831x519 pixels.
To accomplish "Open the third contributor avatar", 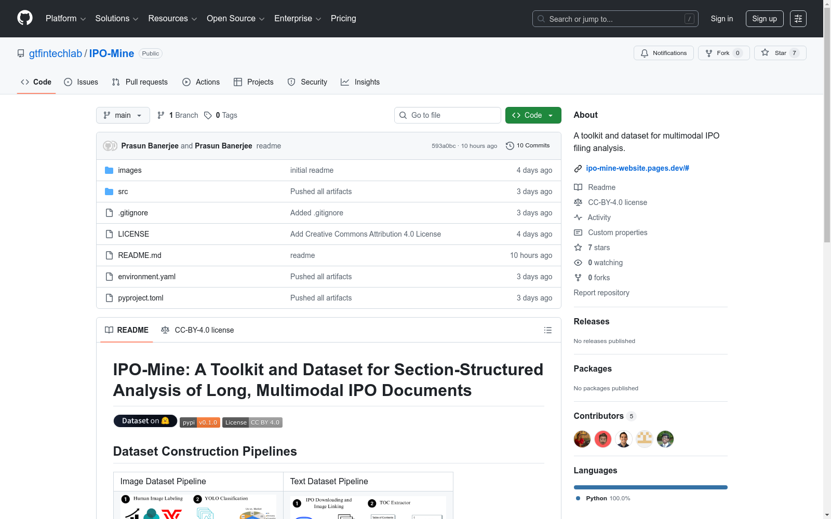I will (624, 439).
